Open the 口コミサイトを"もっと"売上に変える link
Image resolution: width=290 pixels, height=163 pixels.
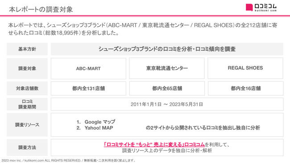(154, 144)
